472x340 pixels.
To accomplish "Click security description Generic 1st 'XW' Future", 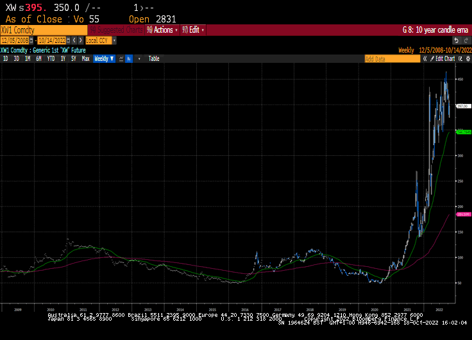I will click(59, 50).
